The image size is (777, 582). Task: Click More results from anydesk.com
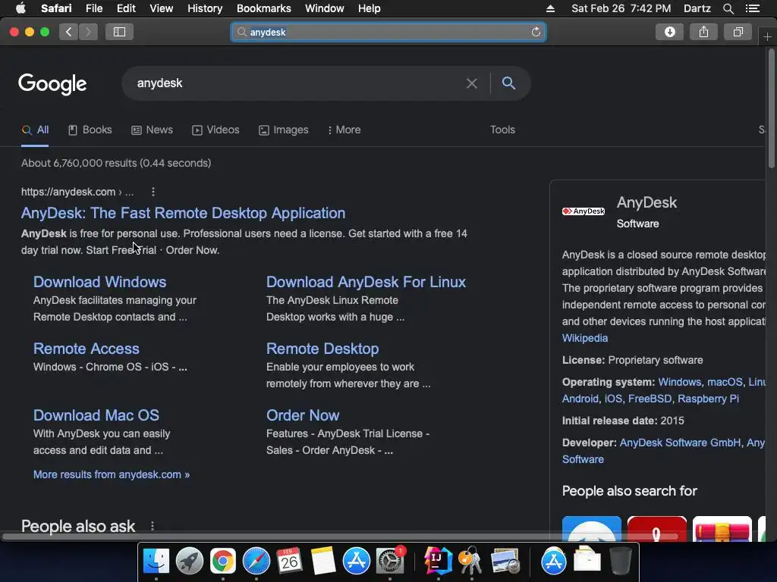coord(112,474)
